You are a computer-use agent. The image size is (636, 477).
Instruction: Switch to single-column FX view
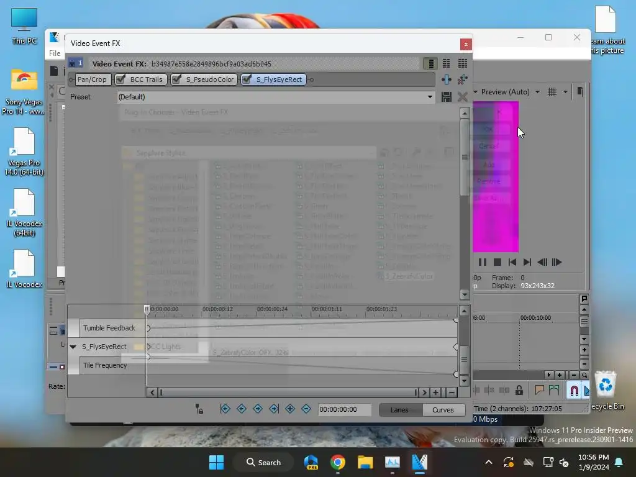click(431, 64)
